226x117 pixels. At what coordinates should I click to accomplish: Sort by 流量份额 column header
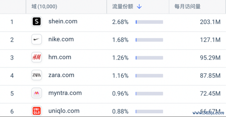(x=123, y=7)
